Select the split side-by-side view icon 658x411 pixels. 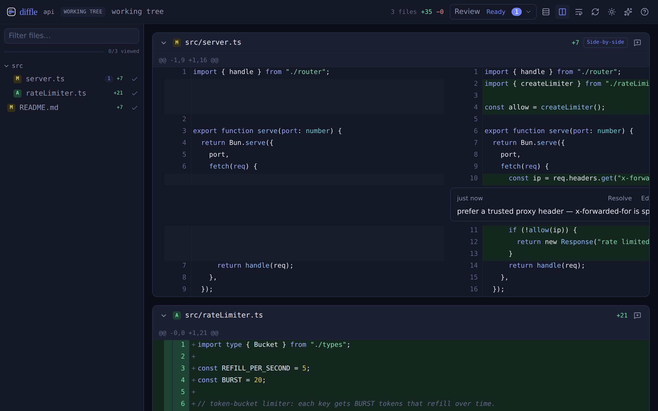[562, 12]
